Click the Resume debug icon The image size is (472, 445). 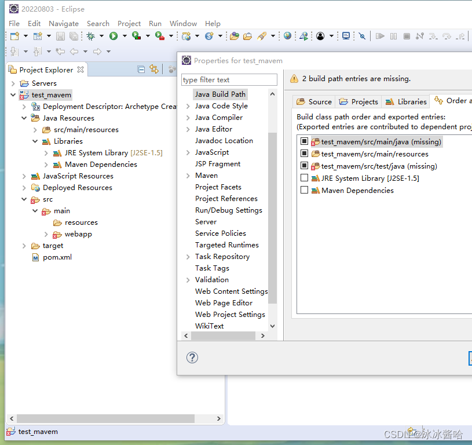coord(380,36)
